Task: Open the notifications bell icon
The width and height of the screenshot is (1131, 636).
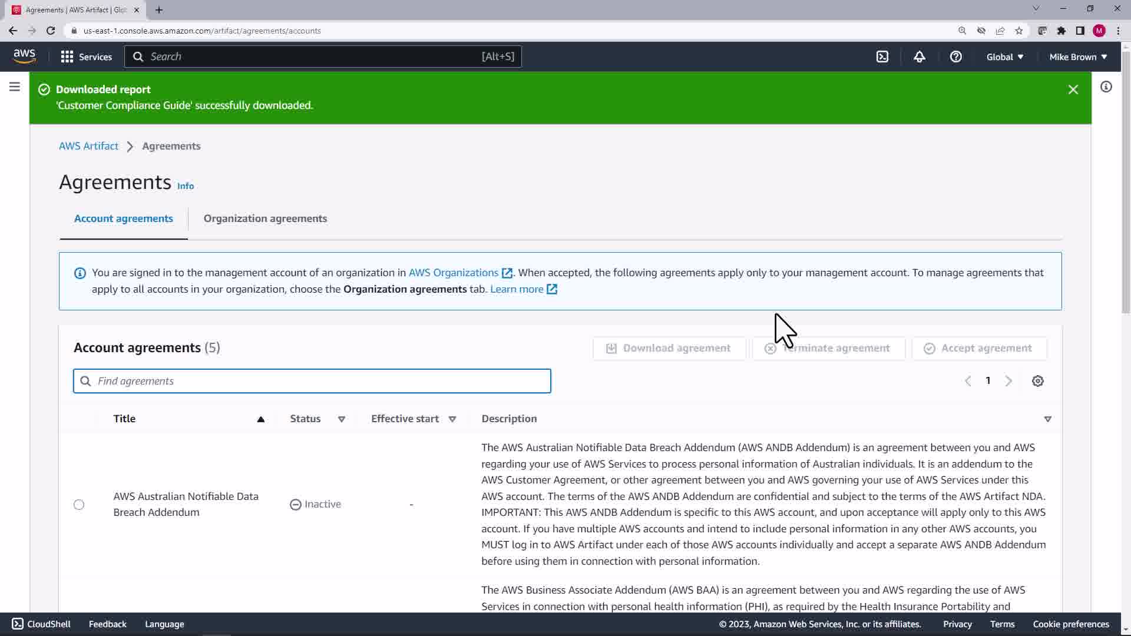Action: coord(919,57)
